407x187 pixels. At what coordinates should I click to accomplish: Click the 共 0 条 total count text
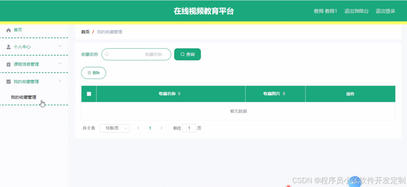(x=89, y=128)
